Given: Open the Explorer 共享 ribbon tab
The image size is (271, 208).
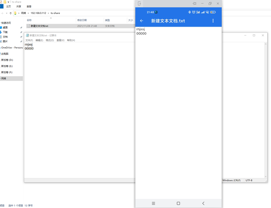Looking at the screenshot, I should pos(19,6).
